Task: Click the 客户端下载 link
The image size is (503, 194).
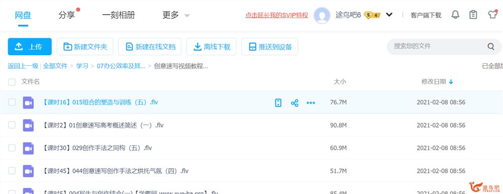Action: [426, 15]
